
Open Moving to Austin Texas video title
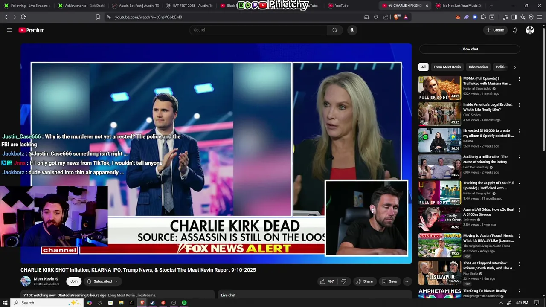[488, 238]
